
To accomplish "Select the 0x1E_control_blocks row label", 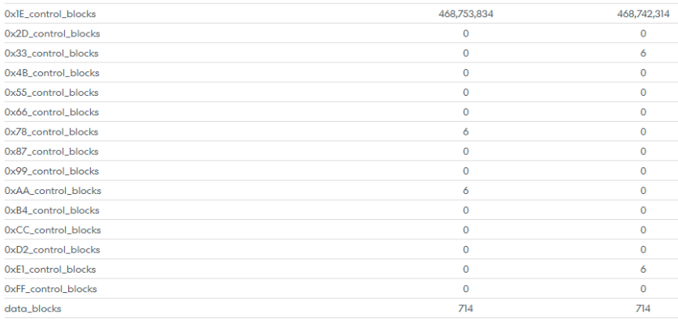I will (50, 14).
